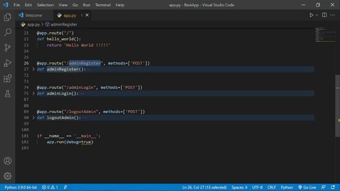Click the vertical editor scrollbar
The image size is (340, 191).
click(x=338, y=106)
